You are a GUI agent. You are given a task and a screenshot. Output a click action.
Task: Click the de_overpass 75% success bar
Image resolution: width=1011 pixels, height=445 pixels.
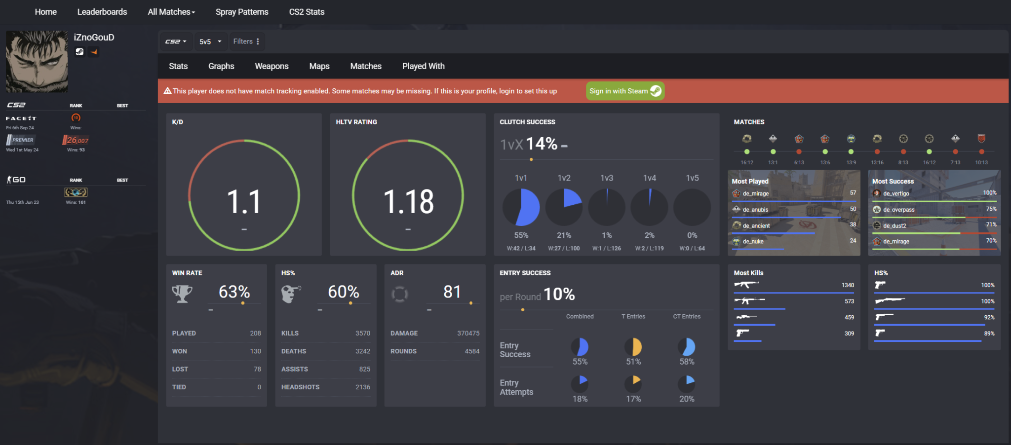pos(934,217)
